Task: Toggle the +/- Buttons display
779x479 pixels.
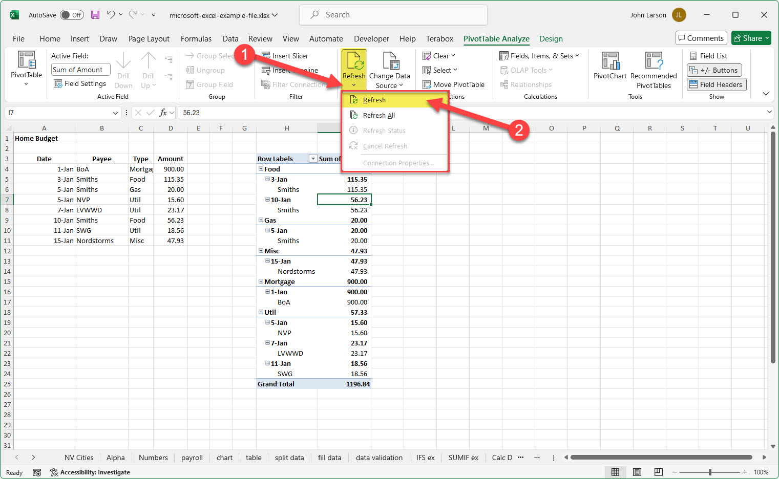Action: point(714,70)
